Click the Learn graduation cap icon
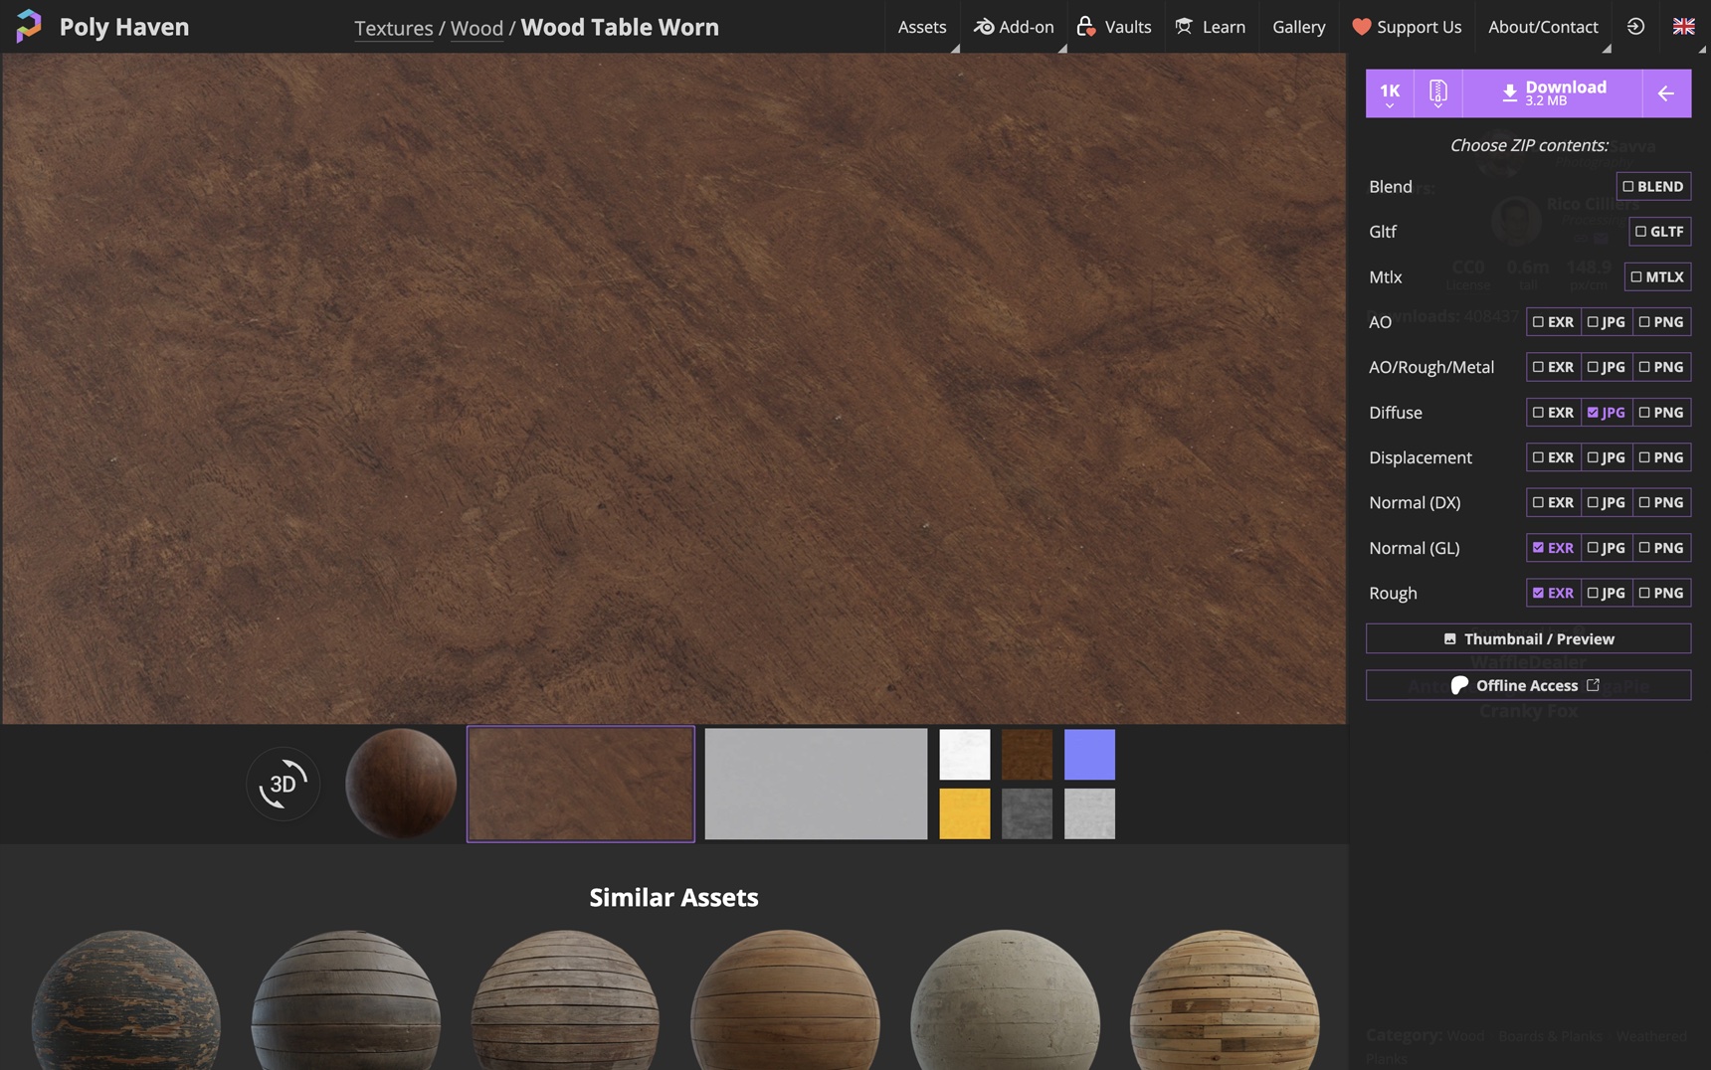Image resolution: width=1711 pixels, height=1070 pixels. [x=1184, y=27]
